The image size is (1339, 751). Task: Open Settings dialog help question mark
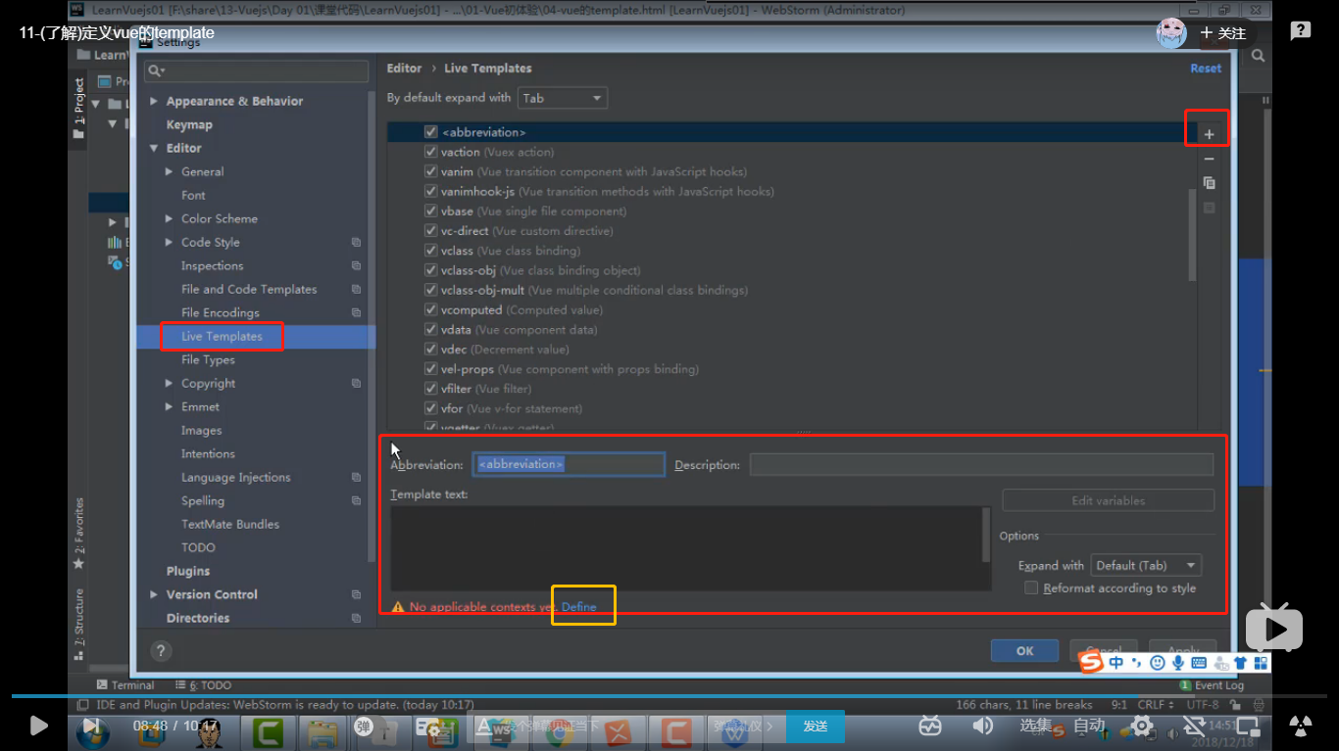point(162,650)
